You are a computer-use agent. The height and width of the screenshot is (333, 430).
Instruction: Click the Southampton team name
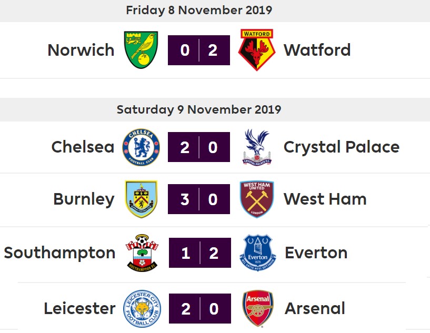pyautogui.click(x=59, y=253)
